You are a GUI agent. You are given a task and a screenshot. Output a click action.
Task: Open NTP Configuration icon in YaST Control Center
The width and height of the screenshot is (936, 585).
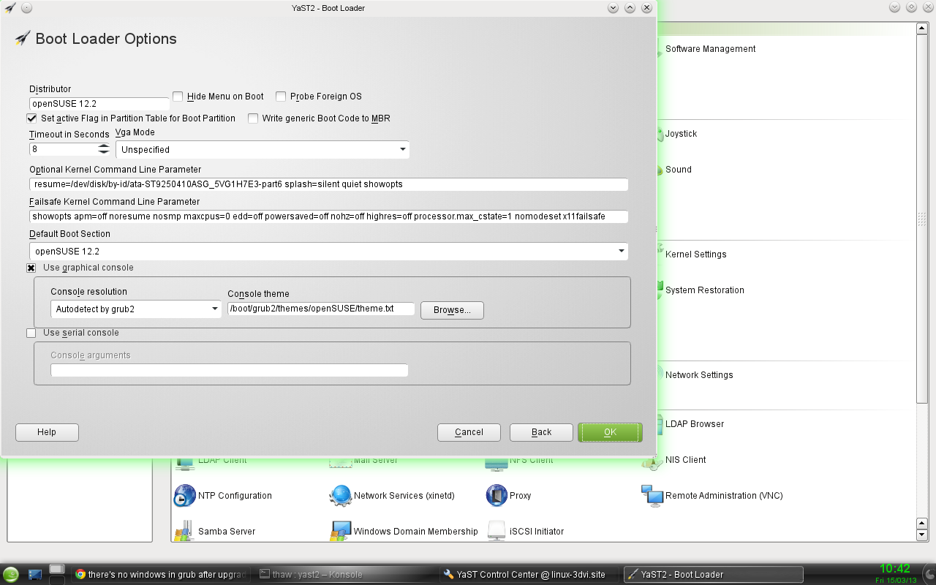(184, 496)
